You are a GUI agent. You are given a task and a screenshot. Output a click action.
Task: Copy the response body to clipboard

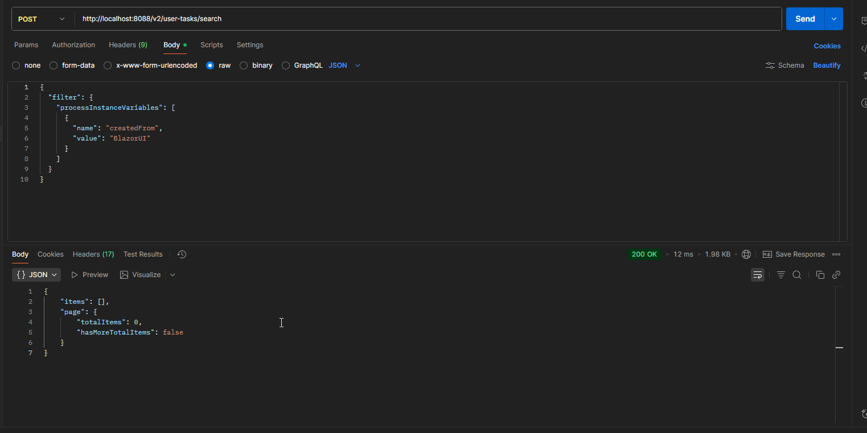coord(820,275)
